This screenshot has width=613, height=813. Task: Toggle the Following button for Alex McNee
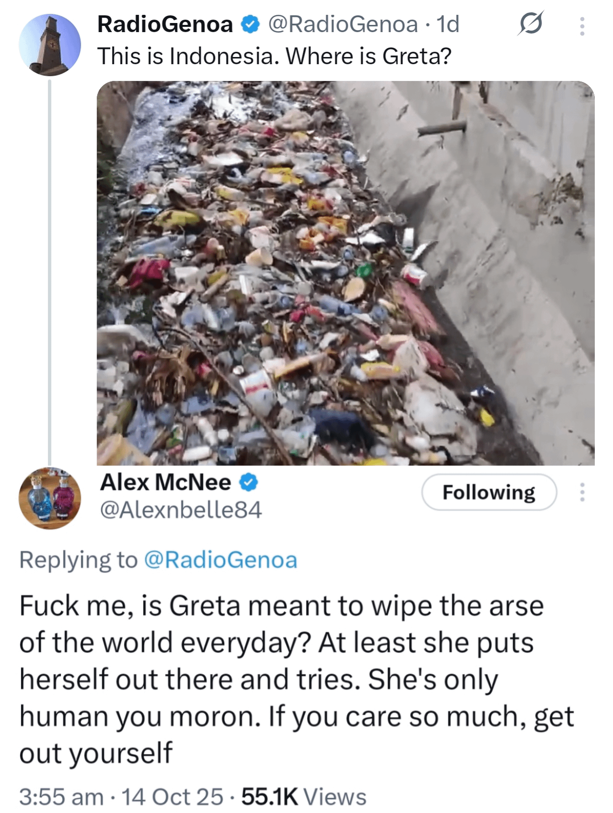[x=488, y=492]
